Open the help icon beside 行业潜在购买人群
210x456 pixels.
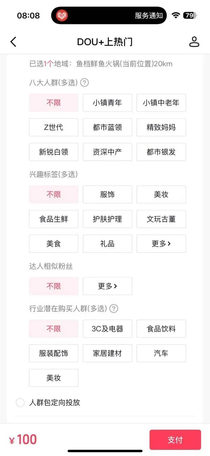pyautogui.click(x=114, y=308)
